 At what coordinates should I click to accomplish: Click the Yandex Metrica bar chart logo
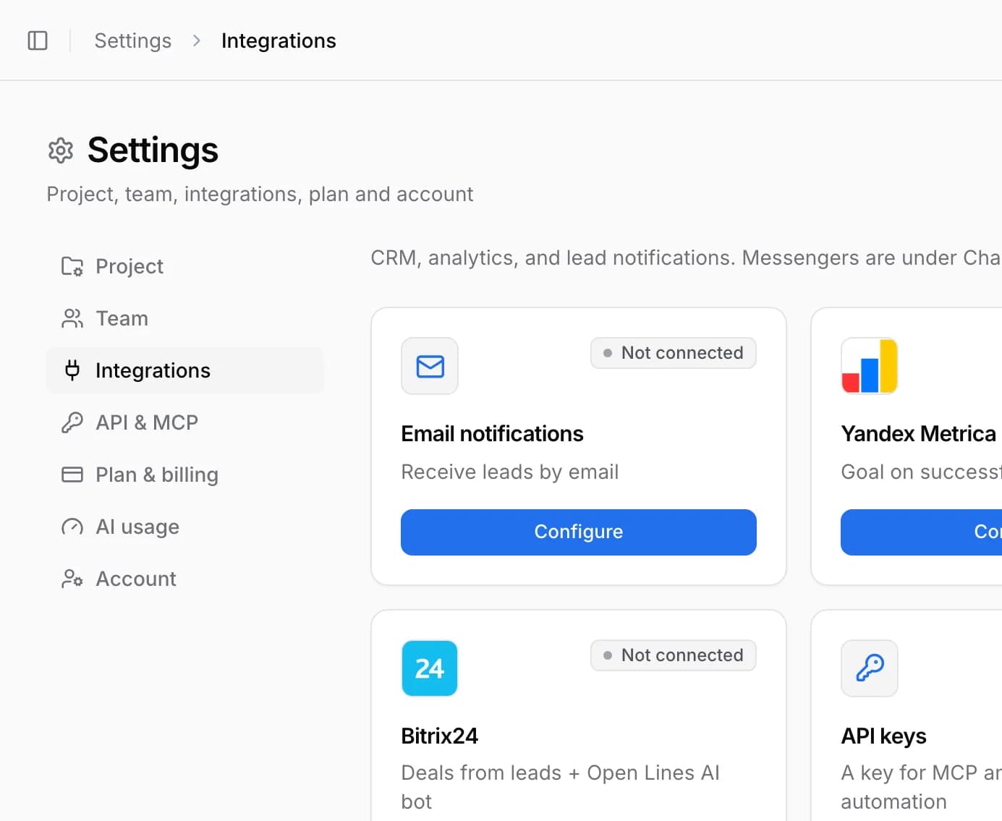coord(870,366)
